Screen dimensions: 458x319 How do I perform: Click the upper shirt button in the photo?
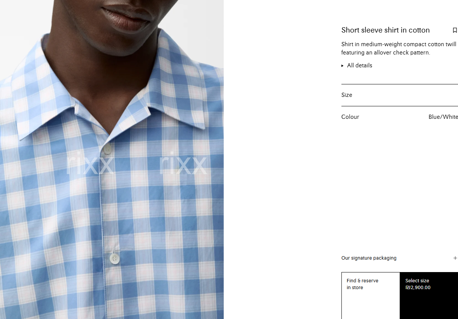point(107,148)
